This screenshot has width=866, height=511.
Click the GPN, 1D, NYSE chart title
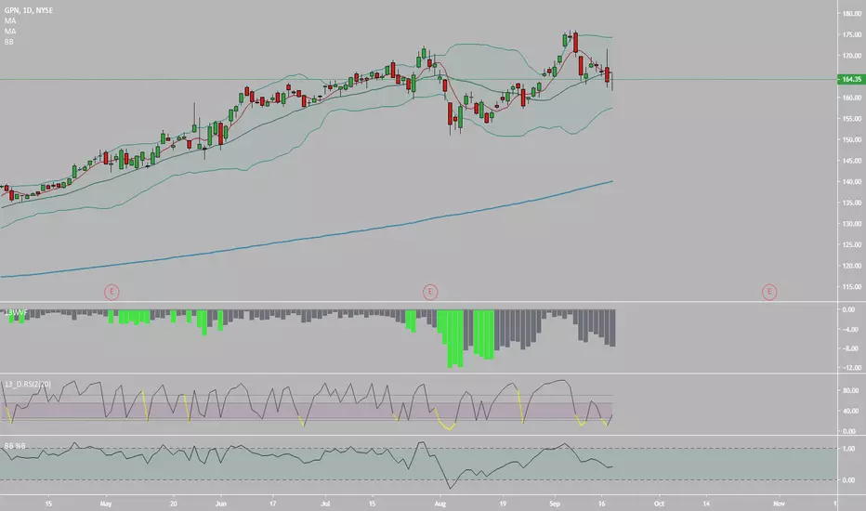(29, 10)
